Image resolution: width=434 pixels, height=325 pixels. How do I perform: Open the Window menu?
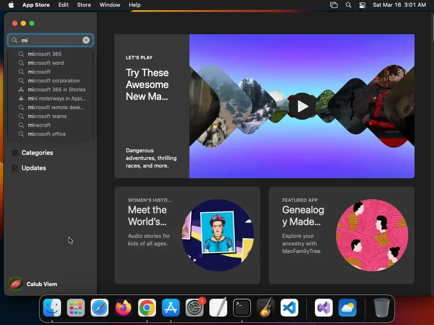(110, 5)
